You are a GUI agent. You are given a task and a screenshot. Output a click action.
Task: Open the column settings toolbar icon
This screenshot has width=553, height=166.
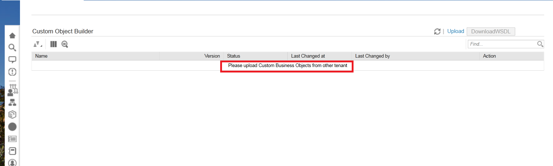pos(53,44)
